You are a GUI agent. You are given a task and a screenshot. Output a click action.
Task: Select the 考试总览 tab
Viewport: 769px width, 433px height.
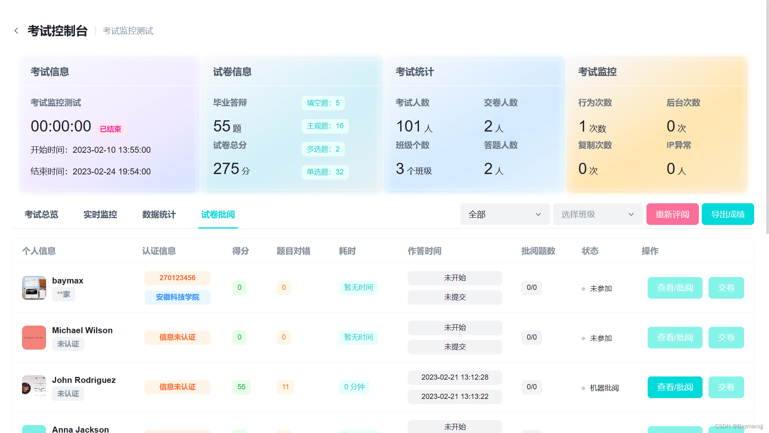(x=41, y=214)
